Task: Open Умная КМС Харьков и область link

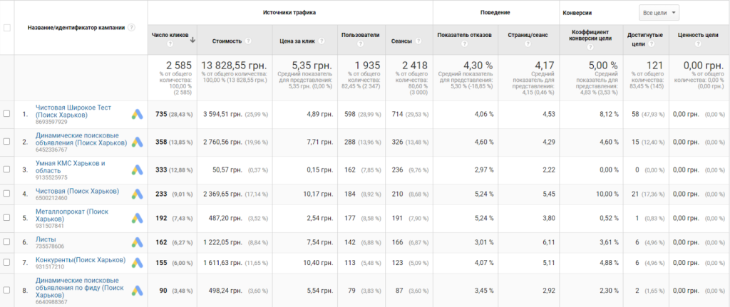Action: coord(71,167)
